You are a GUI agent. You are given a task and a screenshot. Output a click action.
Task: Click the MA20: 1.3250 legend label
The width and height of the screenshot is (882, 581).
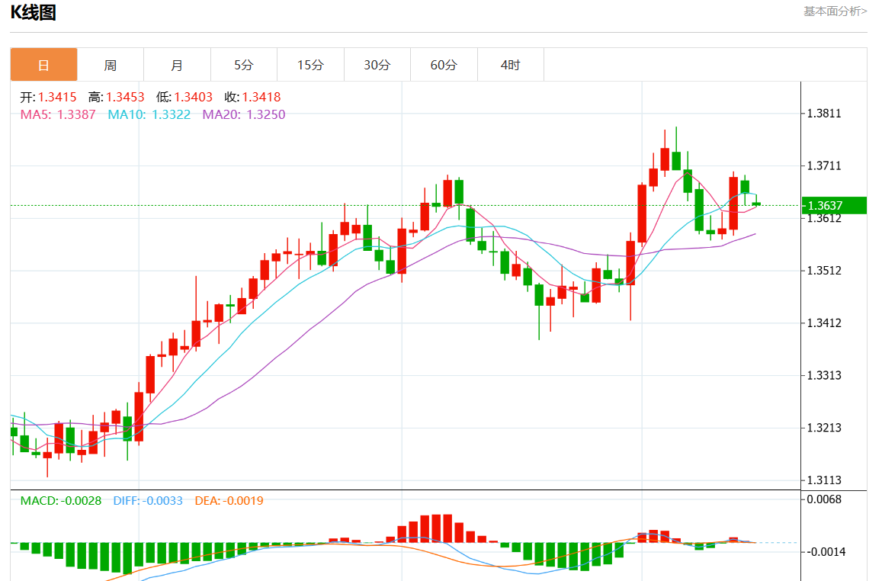coord(244,114)
